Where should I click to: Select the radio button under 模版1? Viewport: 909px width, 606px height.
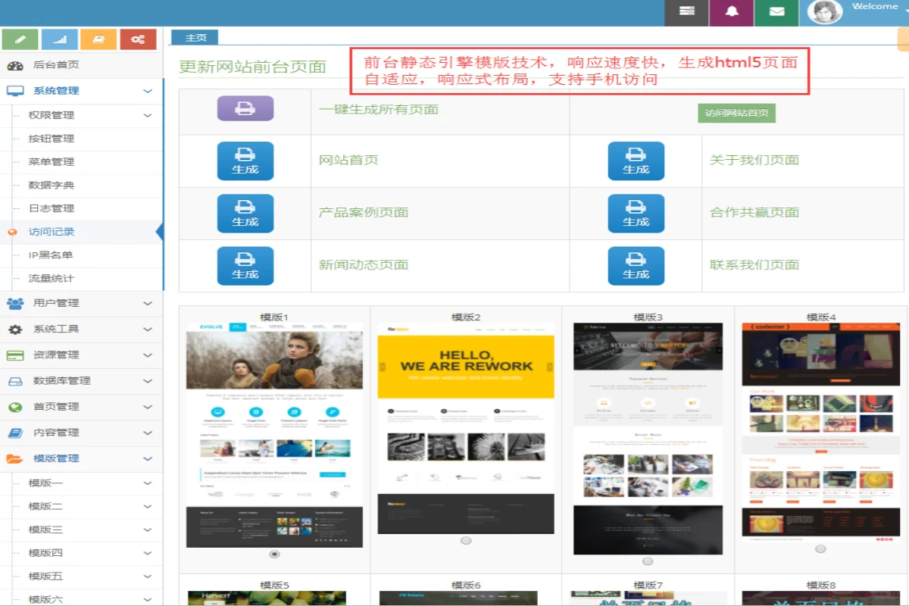(x=274, y=554)
